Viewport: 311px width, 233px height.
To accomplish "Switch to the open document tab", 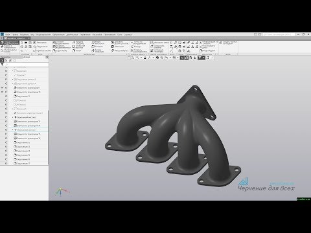I will point(16,38).
